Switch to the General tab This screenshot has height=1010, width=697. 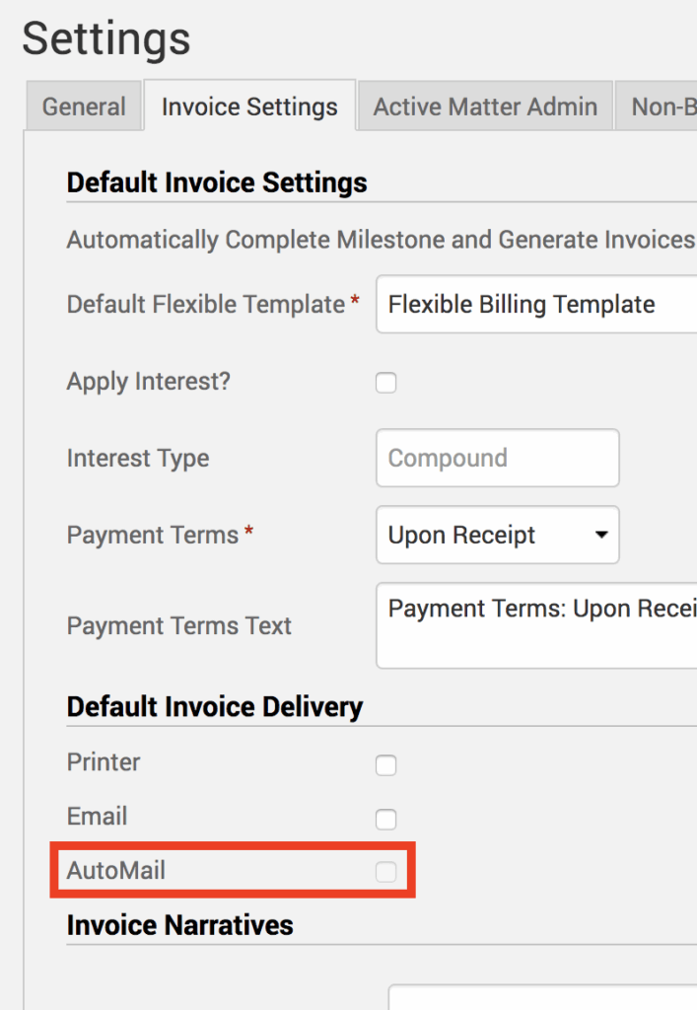(84, 107)
